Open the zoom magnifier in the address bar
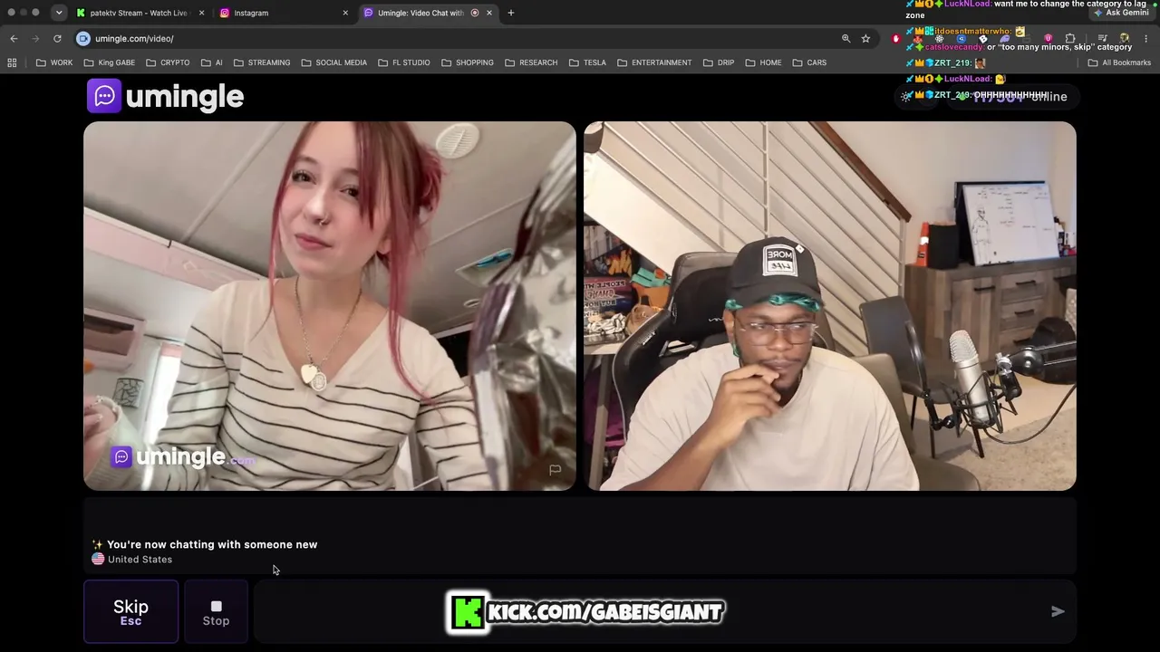Viewport: 1160px width, 652px height. point(846,38)
